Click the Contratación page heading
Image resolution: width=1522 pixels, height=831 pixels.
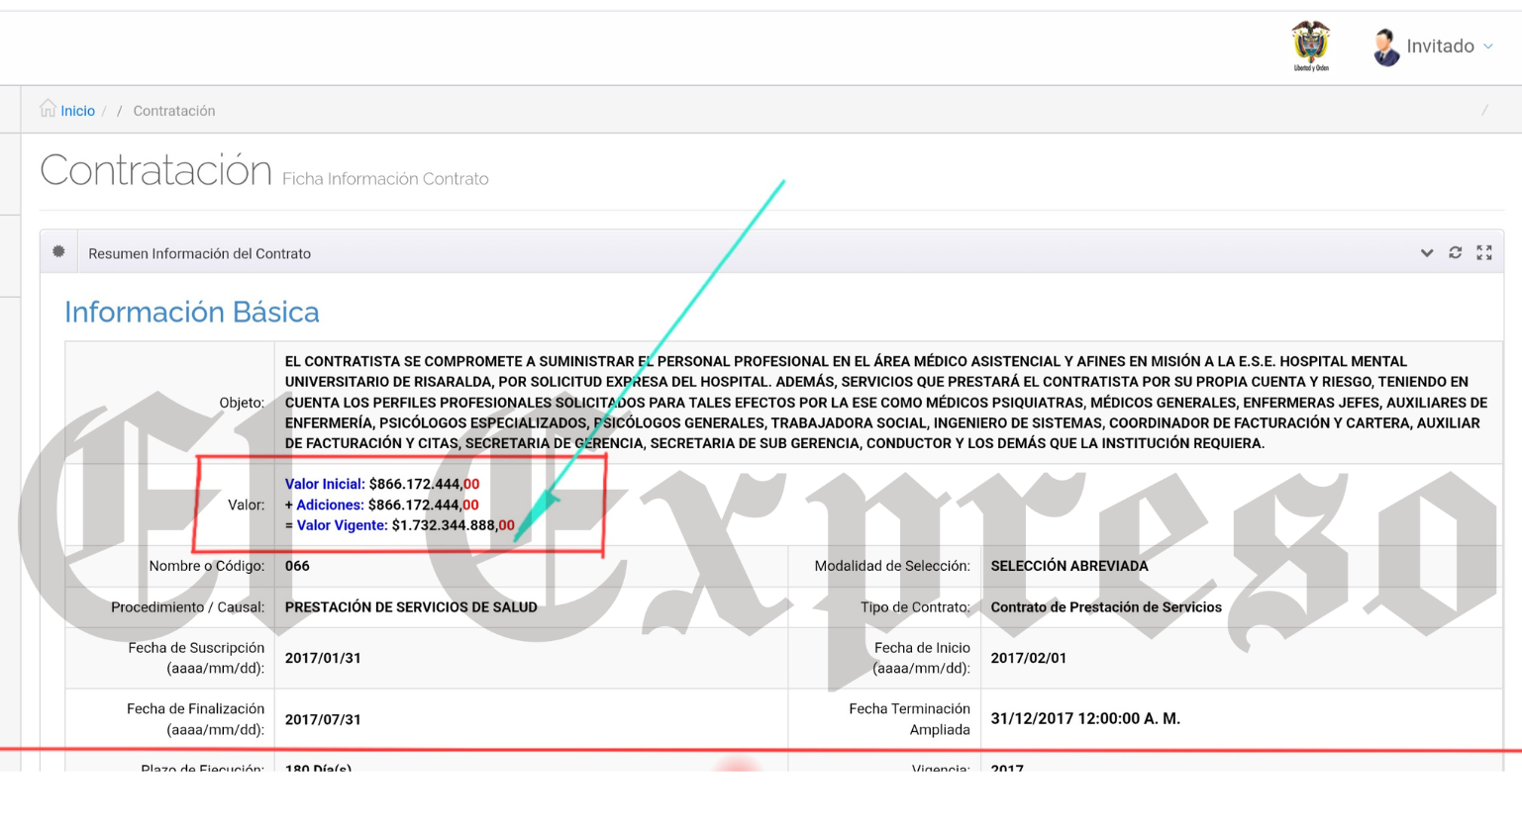tap(155, 170)
